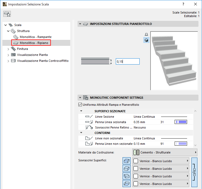The image size is (202, 189).
Task: Expand the Visualizzazione Pianta node
Action: 8,55
